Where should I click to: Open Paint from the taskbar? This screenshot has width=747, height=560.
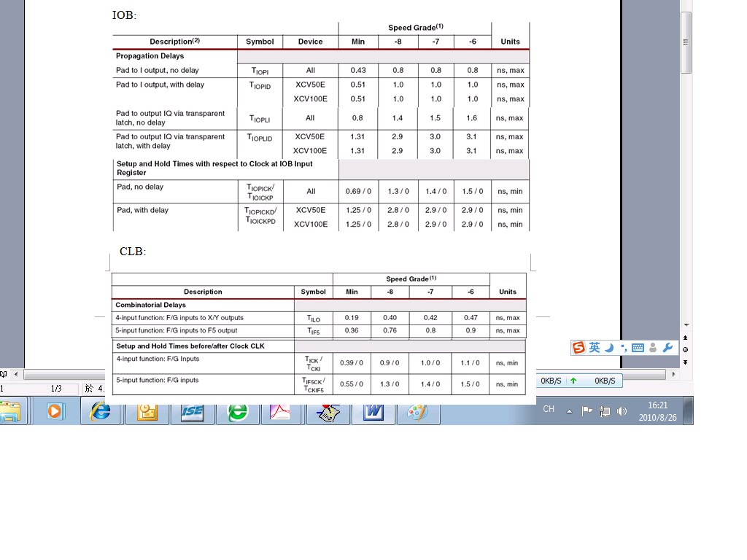417,411
